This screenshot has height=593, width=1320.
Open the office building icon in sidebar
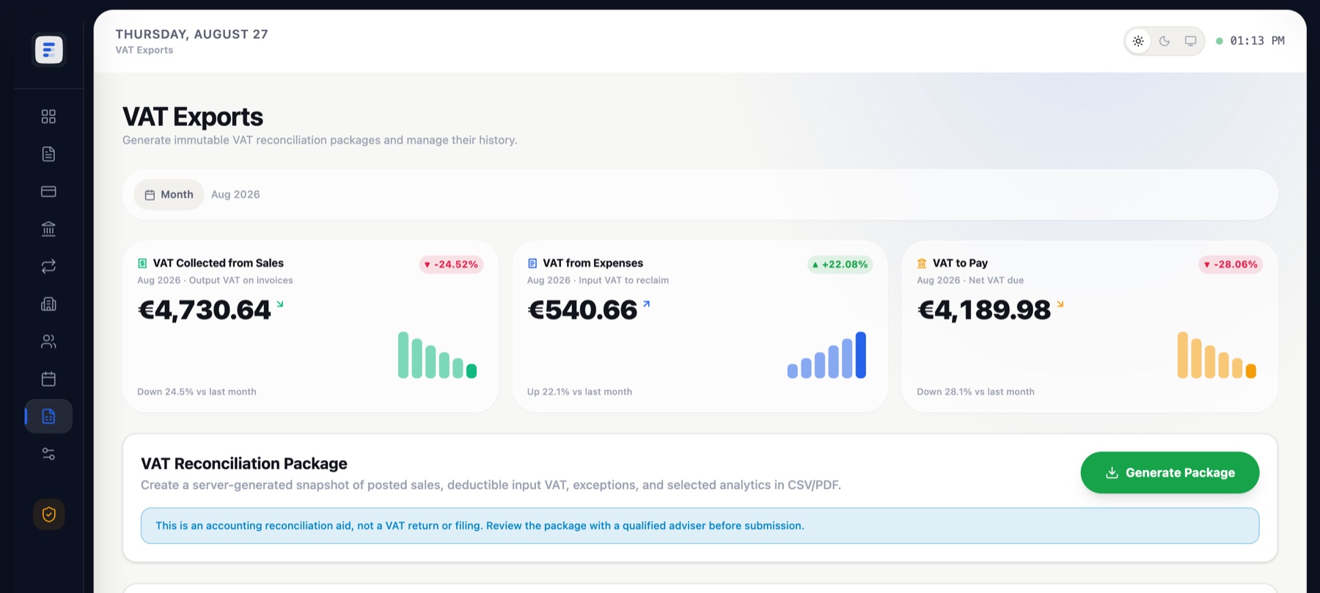tap(48, 304)
